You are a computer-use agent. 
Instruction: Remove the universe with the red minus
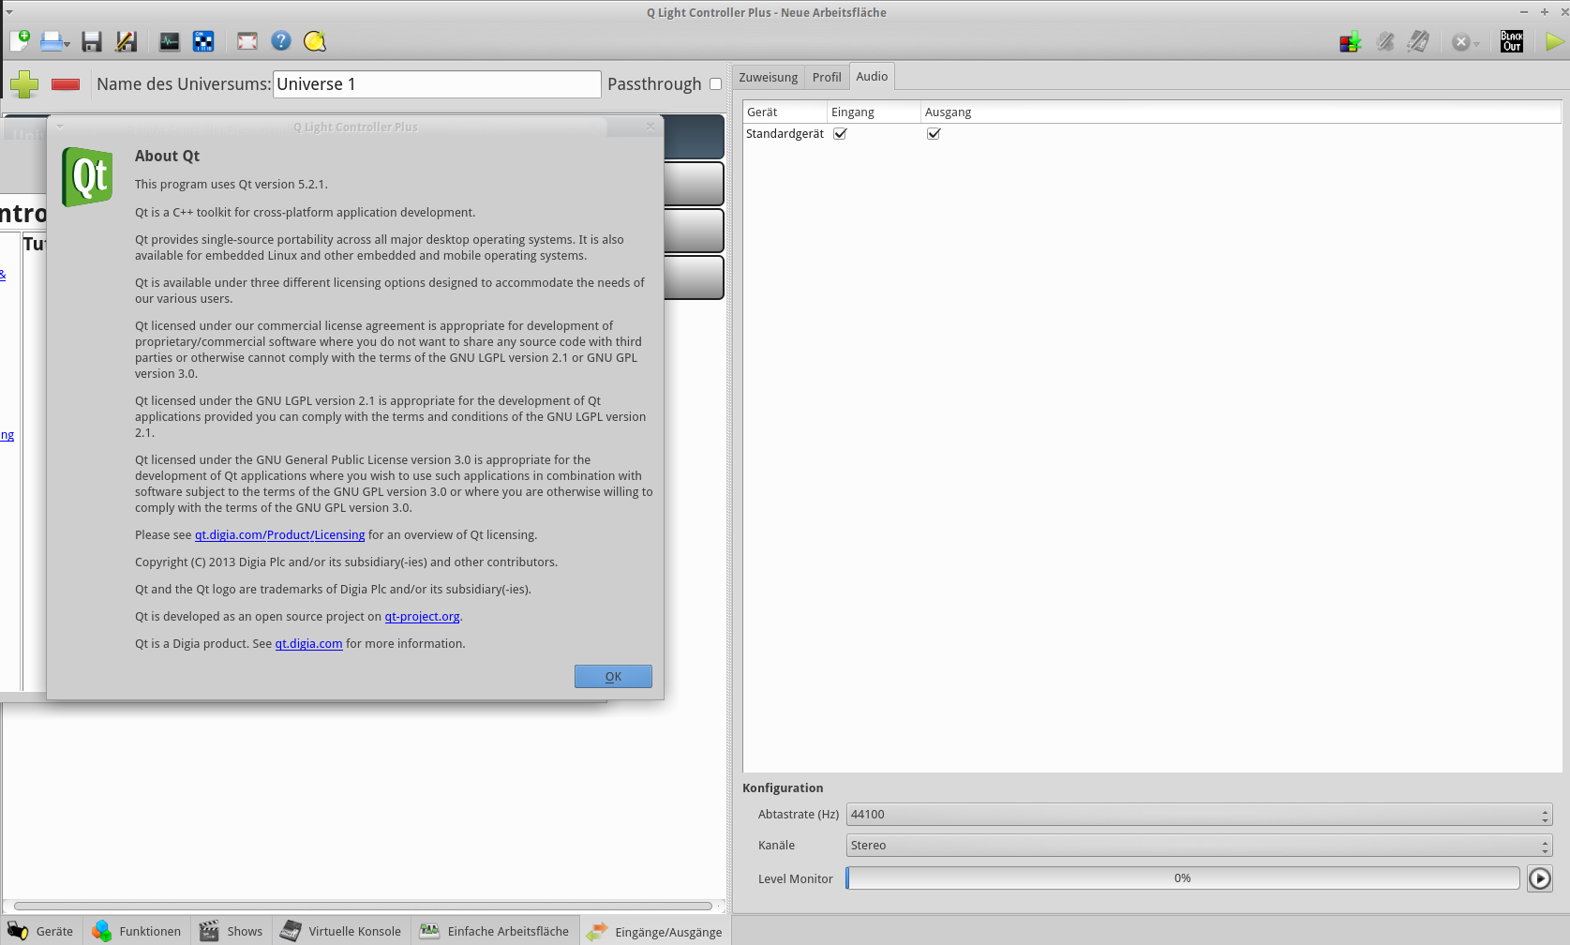click(66, 84)
